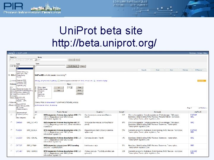Click the orange feedback button
Image resolution: width=214 pixels, height=160 pixels.
click(x=202, y=81)
